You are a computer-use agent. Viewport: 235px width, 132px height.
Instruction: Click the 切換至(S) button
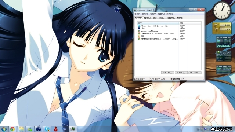pyautogui.click(x=181, y=73)
